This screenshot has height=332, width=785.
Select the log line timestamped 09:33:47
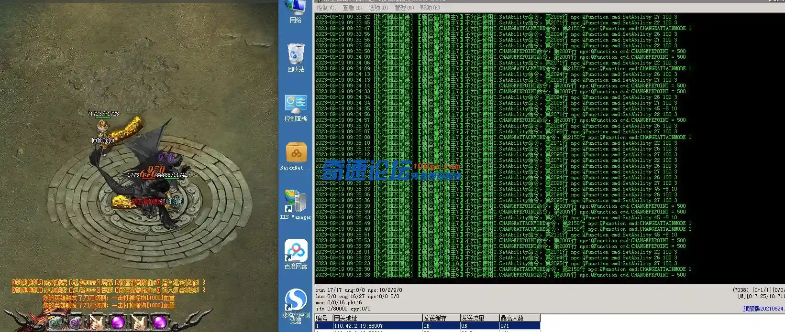[503, 28]
